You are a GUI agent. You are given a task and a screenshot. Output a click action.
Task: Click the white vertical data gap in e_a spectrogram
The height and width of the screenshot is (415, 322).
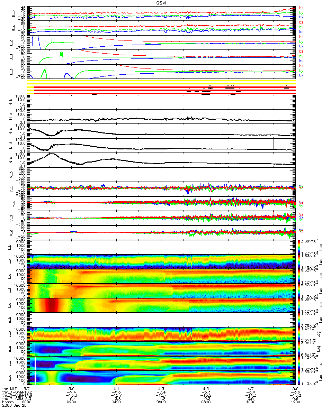(x=35, y=349)
